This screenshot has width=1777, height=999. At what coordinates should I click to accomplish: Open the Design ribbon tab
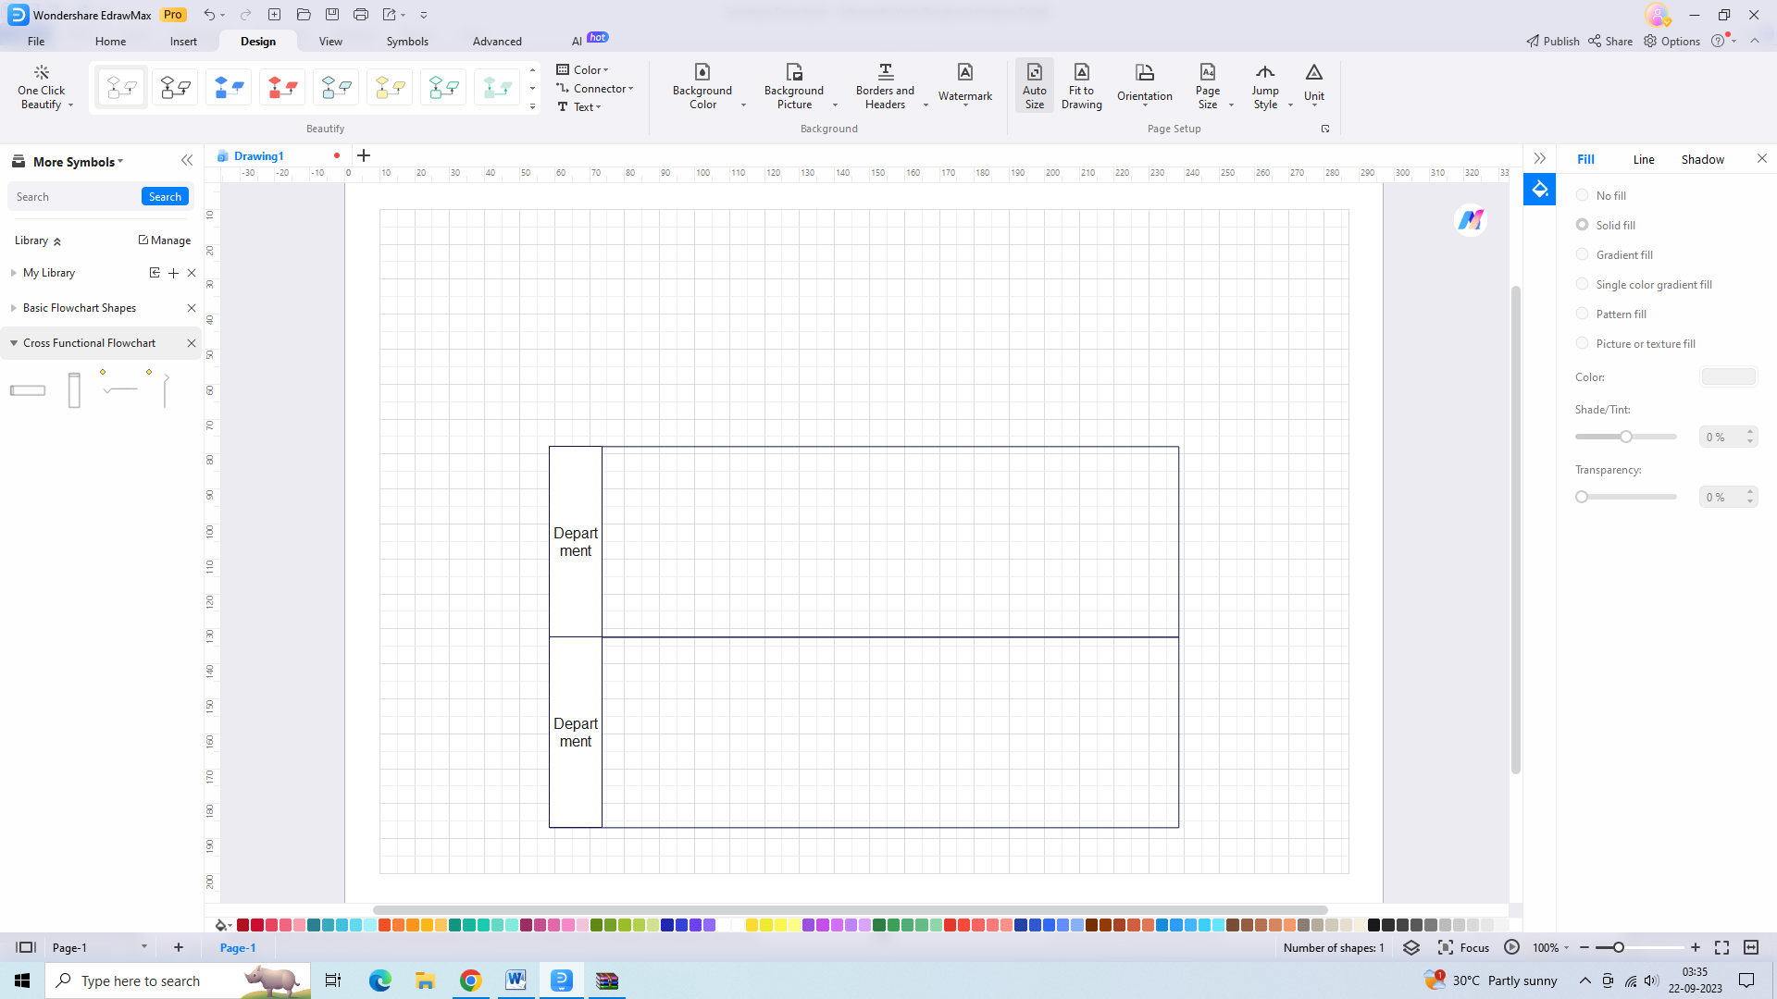click(x=257, y=41)
